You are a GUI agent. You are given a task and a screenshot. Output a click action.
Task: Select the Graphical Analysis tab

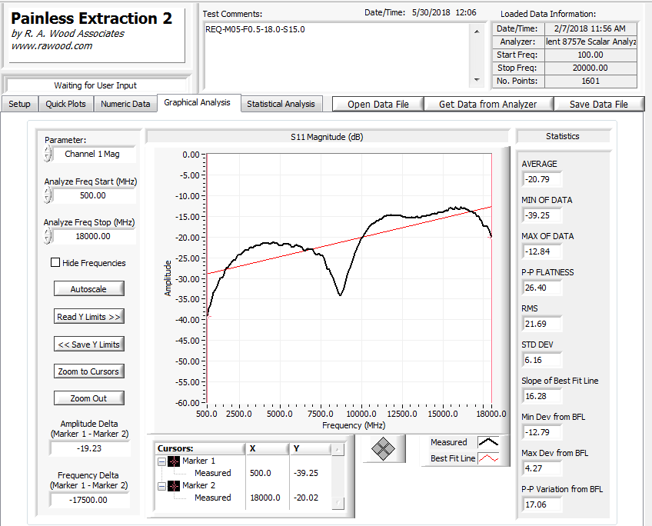197,103
